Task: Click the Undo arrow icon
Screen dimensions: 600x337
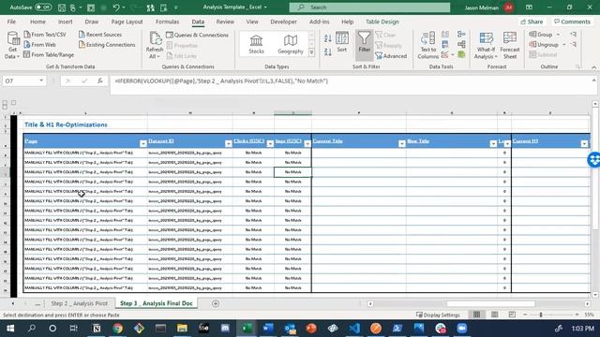Action: click(x=116, y=7)
